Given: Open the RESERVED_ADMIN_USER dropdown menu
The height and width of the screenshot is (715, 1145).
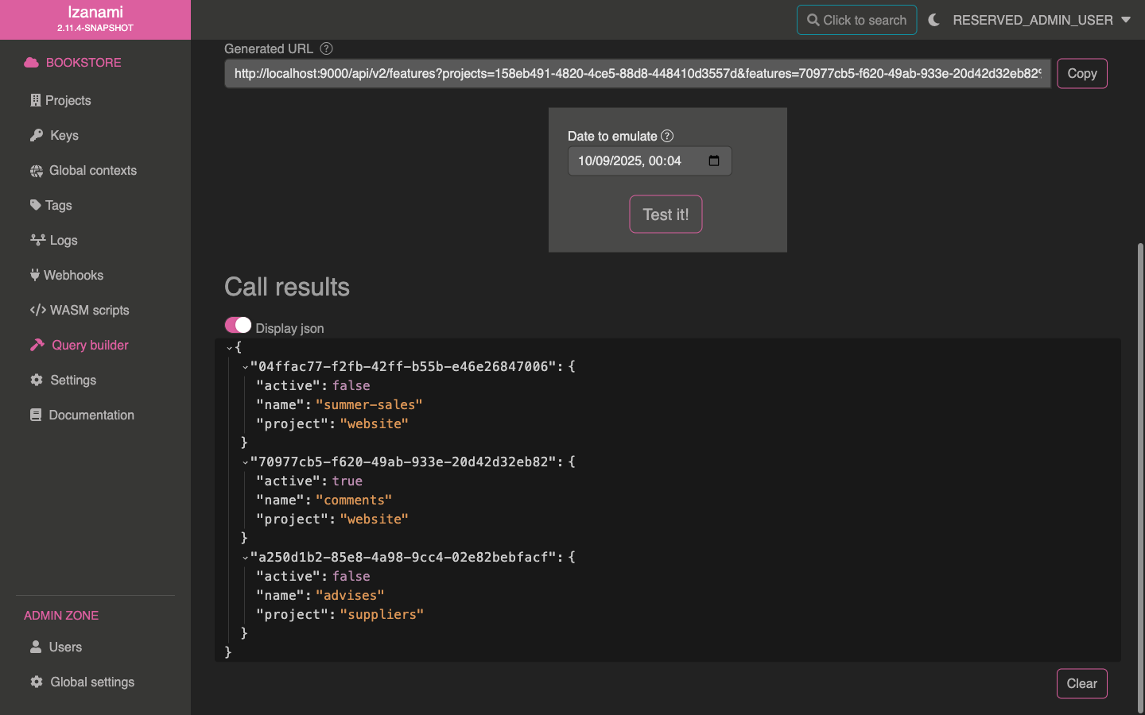Looking at the screenshot, I should (1042, 20).
